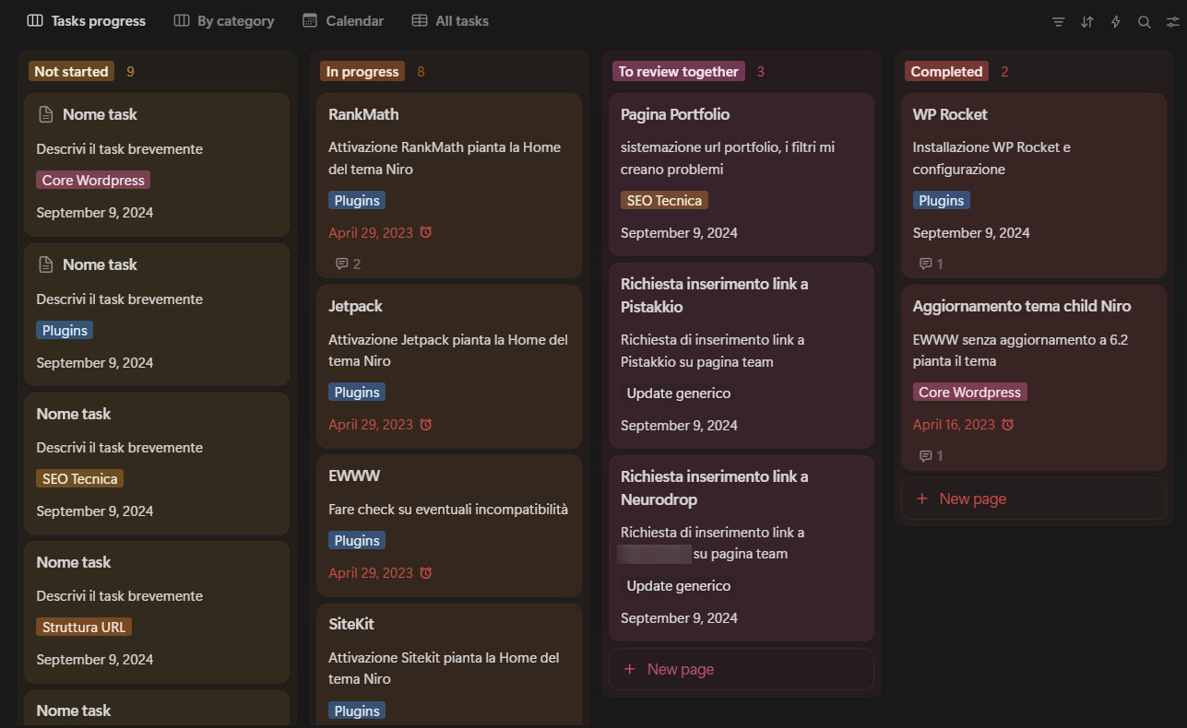
Task: Click Plugins tag on EWWW card
Action: pos(357,541)
